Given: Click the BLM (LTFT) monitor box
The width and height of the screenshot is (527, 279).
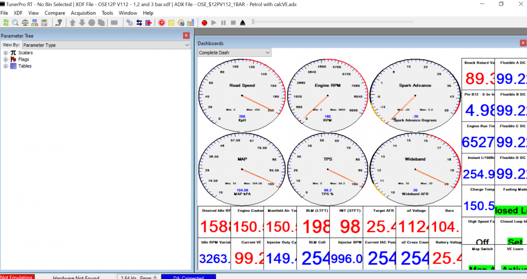Looking at the screenshot, I should click(x=314, y=222).
